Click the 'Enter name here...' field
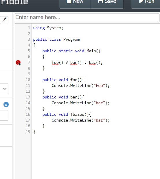The image size is (160, 179). coord(87,17)
